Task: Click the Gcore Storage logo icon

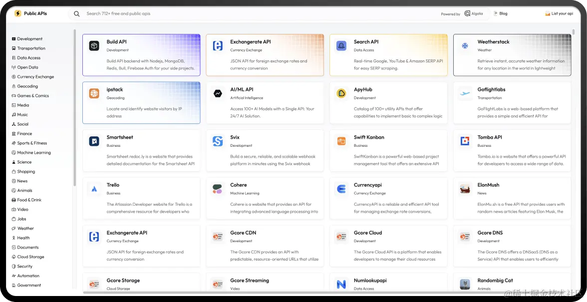Action: [x=94, y=285]
